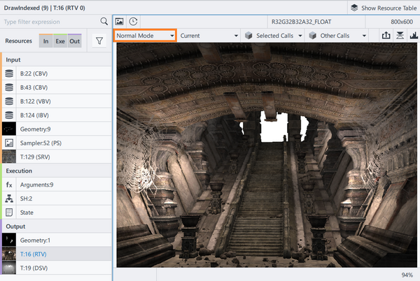Toggle the Out resources filter

75,41
